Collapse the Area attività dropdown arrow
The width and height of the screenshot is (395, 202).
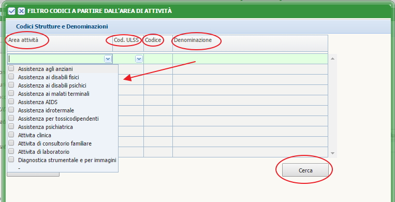pos(108,59)
